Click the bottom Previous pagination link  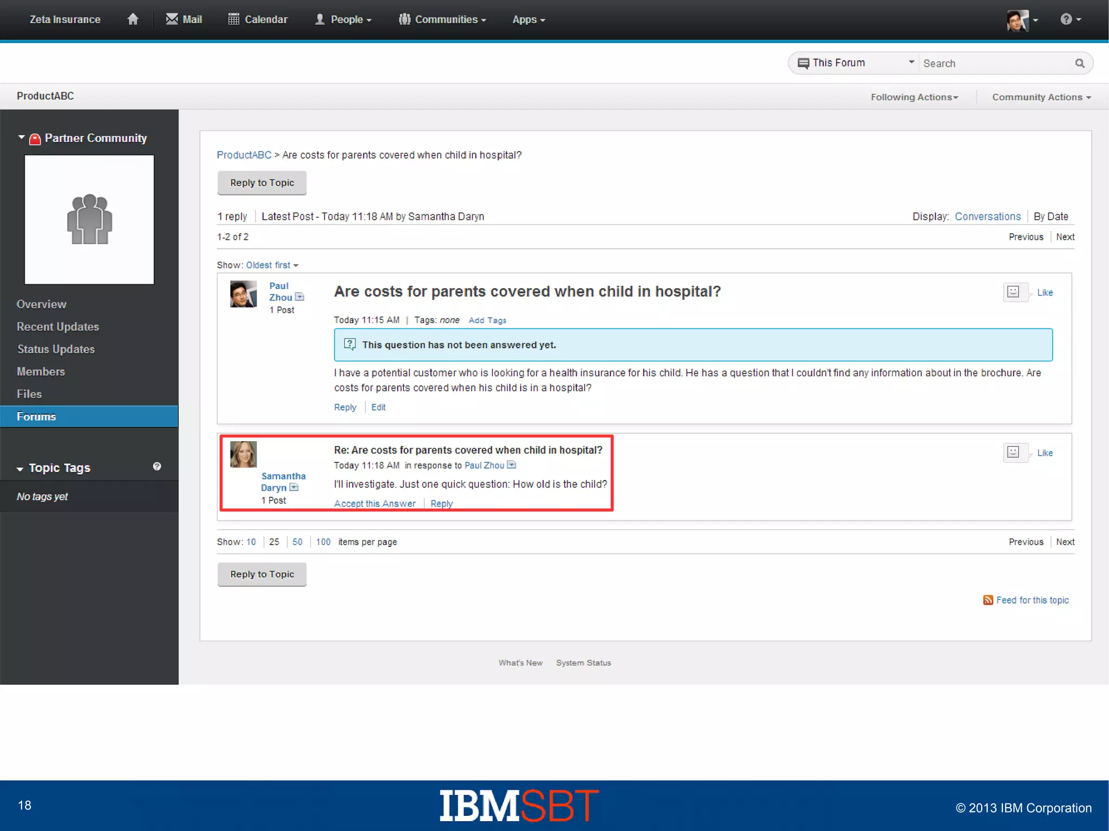pos(1026,542)
